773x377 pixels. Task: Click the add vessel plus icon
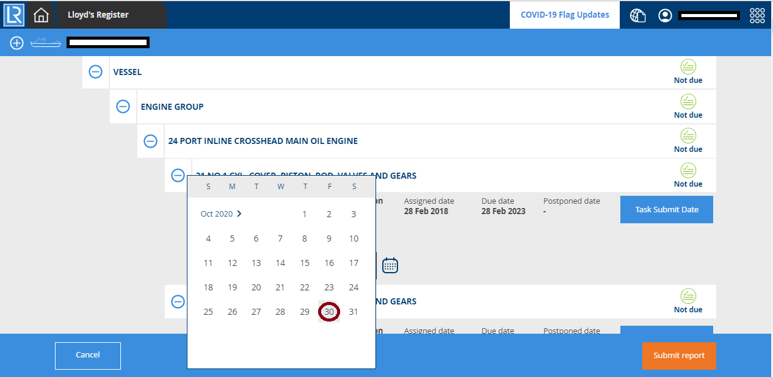pyautogui.click(x=16, y=43)
